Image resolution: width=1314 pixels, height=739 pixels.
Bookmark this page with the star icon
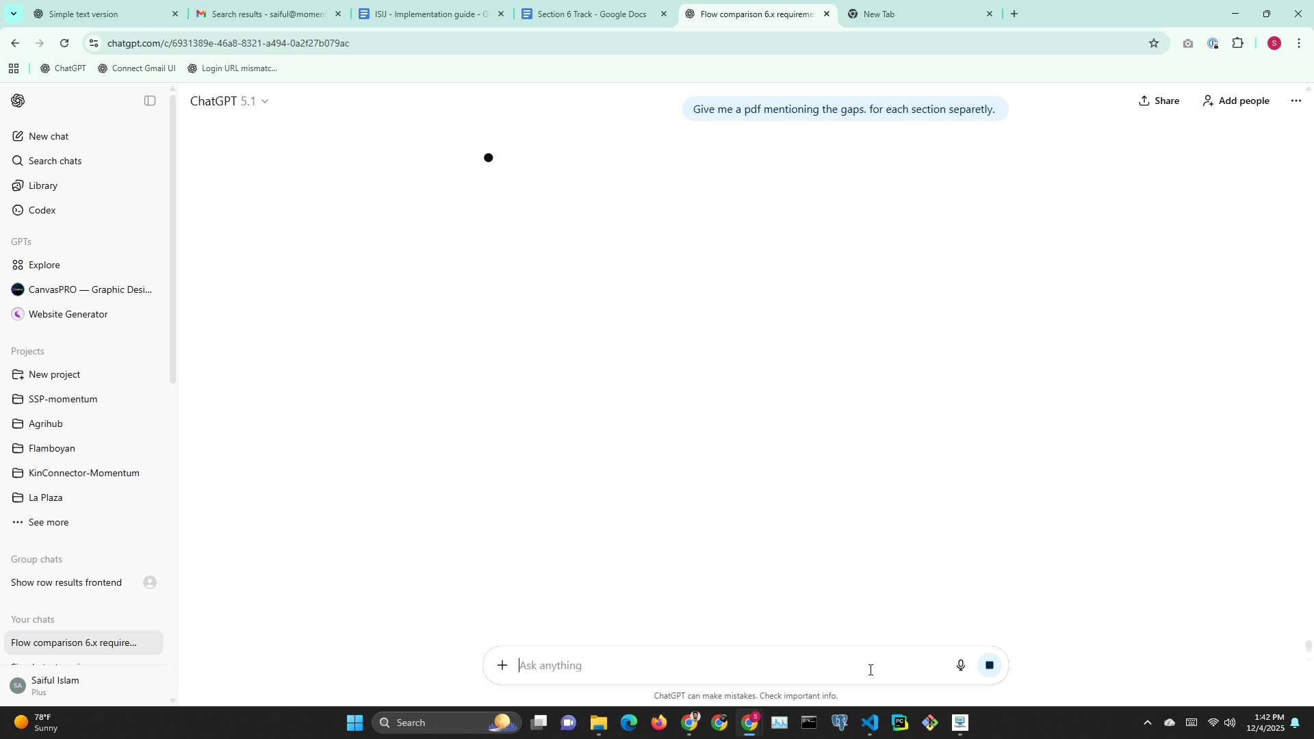(x=1154, y=43)
